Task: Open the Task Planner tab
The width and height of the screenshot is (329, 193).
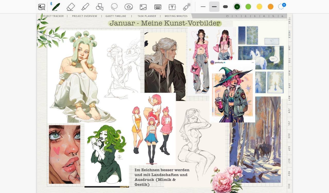Action: click(x=147, y=16)
